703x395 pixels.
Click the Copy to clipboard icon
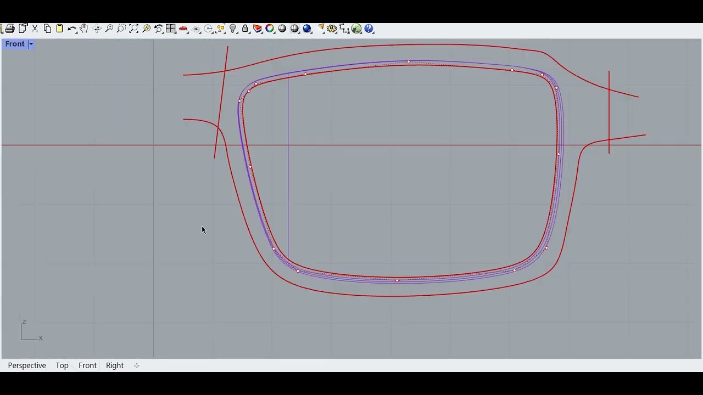pyautogui.click(x=47, y=29)
